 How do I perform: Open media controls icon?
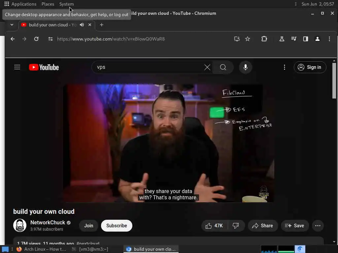click(293, 39)
